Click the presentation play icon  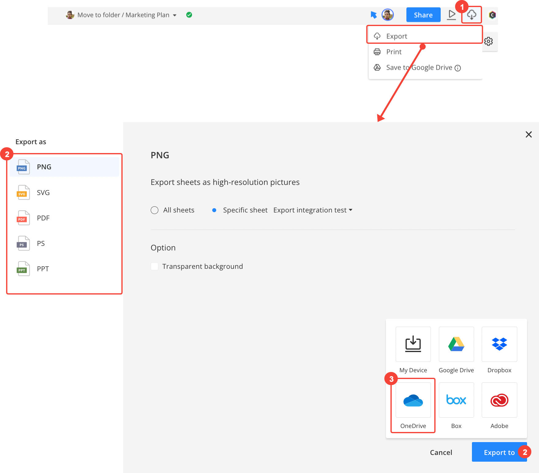tap(451, 15)
